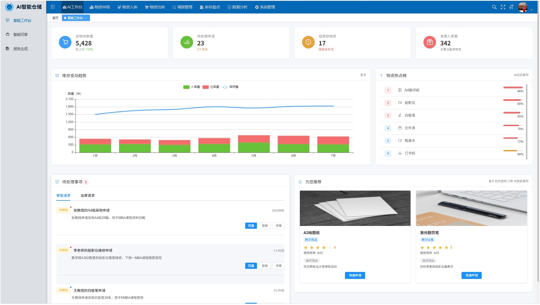Collapse the sidebar with the hamburger icon
The width and height of the screenshot is (540, 305).
pos(53,7)
